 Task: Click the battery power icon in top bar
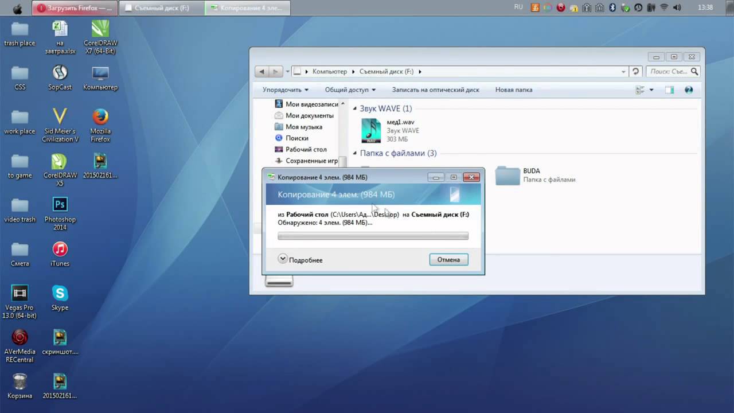[651, 7]
